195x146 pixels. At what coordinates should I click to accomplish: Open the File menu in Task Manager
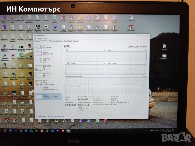(35, 38)
